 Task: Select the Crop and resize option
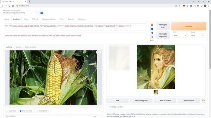pos(26,111)
